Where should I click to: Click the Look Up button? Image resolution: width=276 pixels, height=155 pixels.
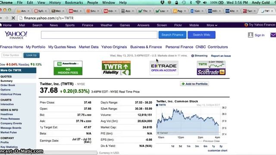[x=31, y=55]
